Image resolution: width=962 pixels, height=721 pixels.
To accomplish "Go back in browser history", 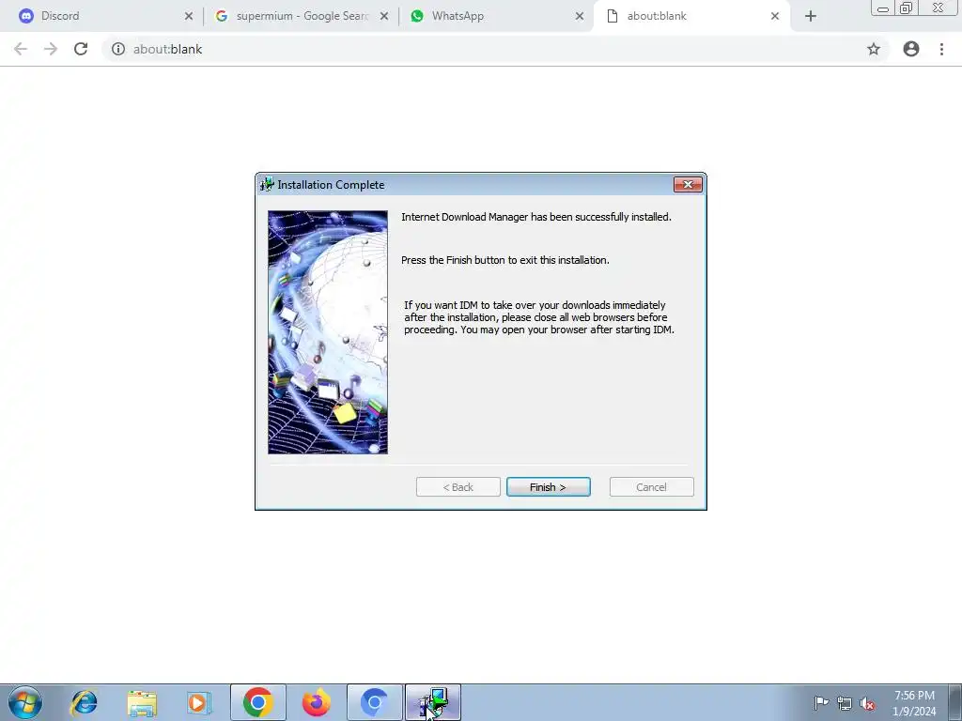I will click(21, 49).
